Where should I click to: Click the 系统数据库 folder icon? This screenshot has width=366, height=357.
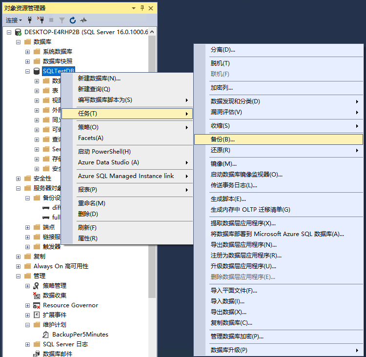coord(37,51)
